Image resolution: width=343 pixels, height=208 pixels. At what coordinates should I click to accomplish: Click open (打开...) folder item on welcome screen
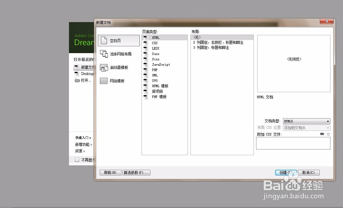86,81
